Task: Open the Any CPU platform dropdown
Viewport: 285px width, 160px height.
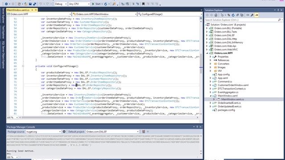Action: (x=79, y=4)
